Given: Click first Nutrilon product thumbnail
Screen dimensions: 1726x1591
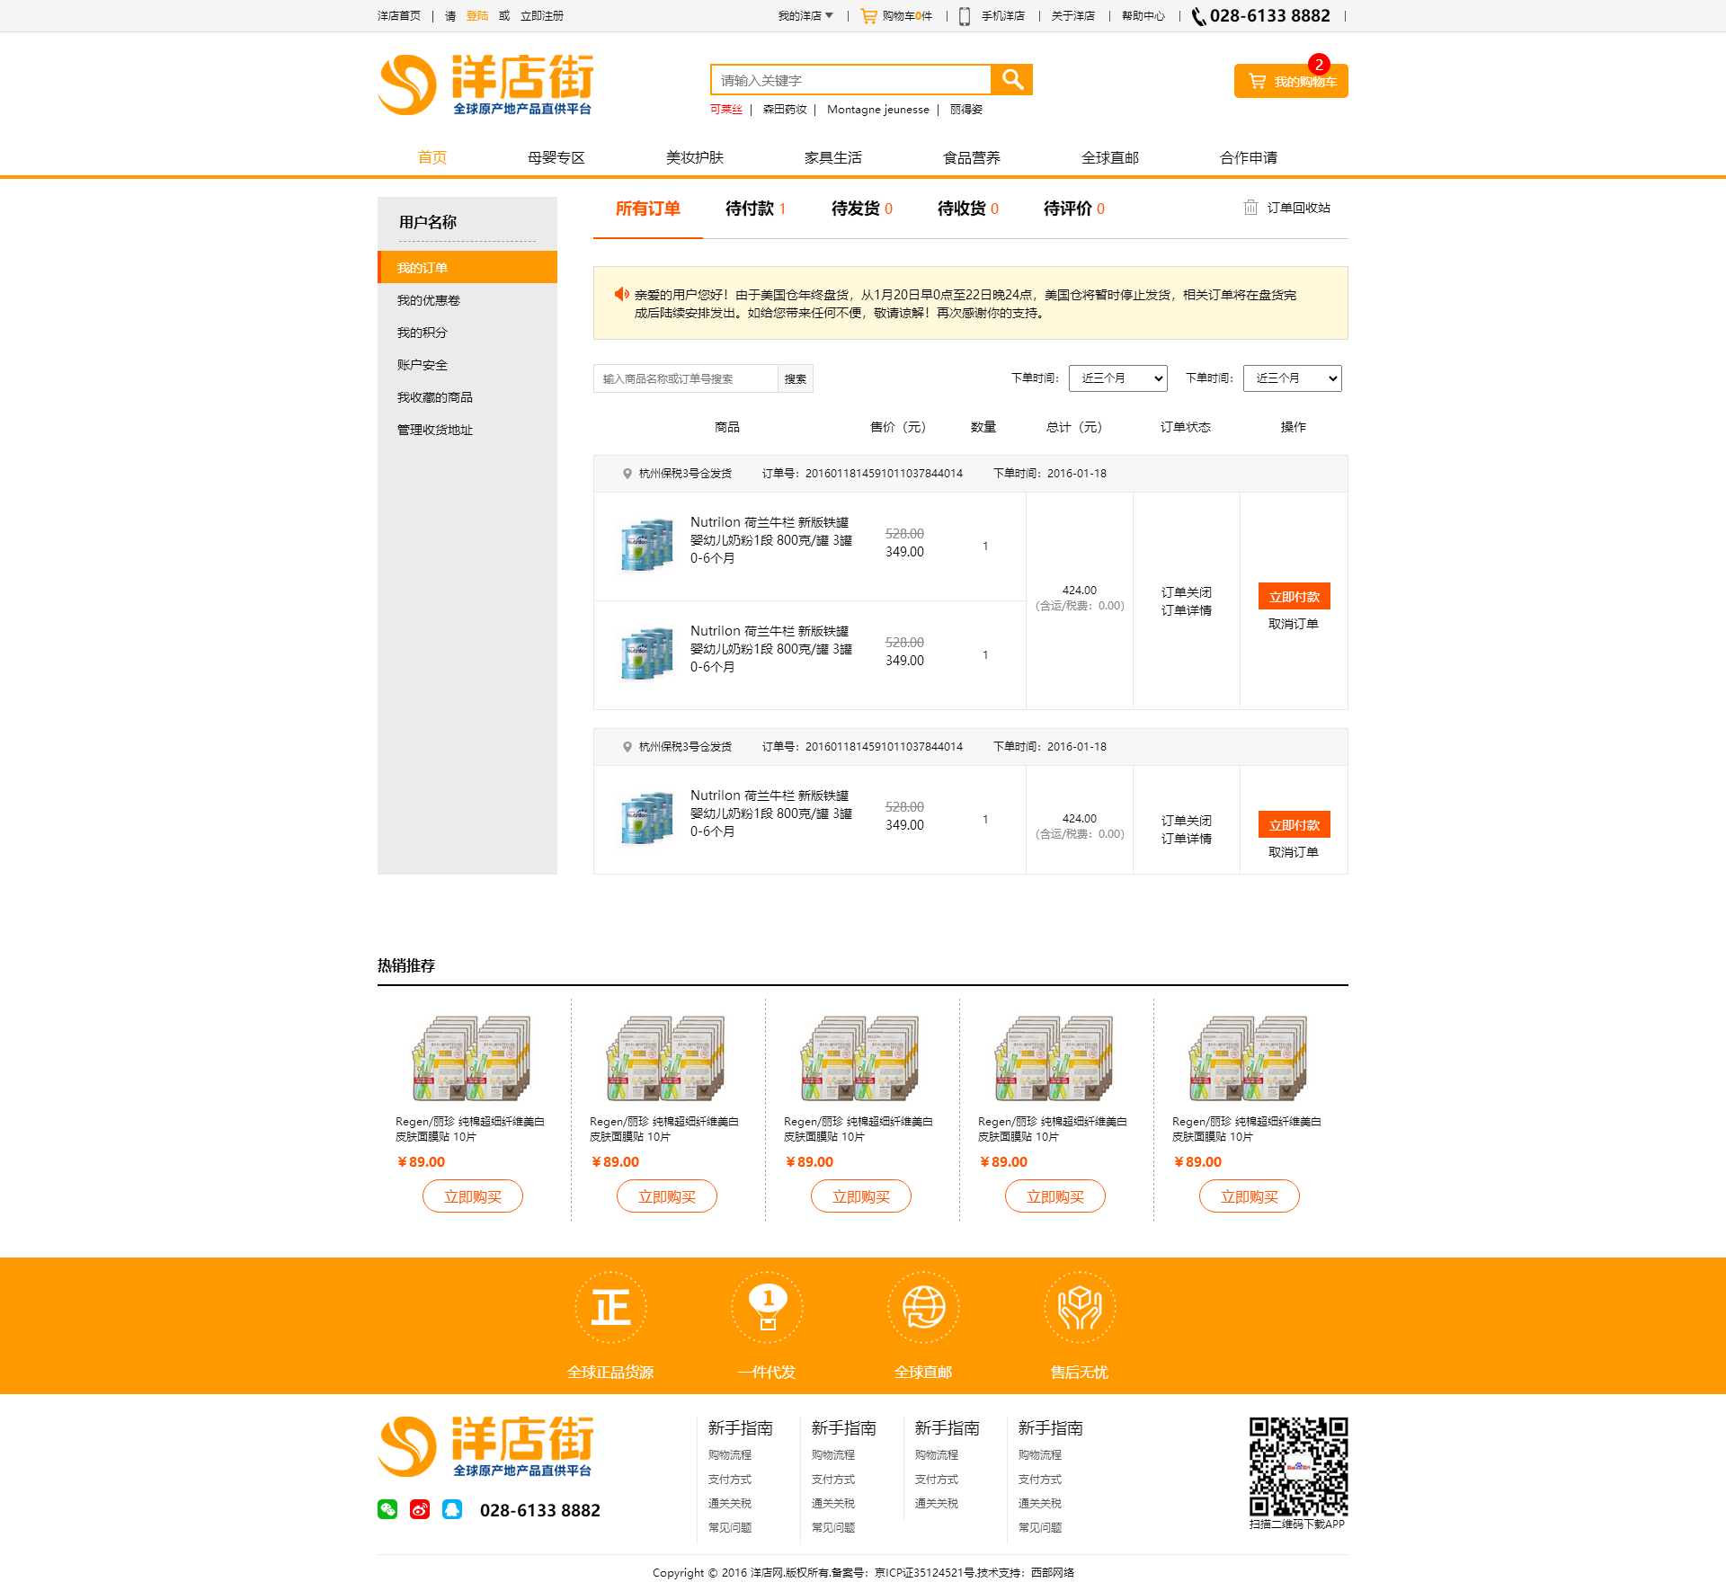Looking at the screenshot, I should point(646,545).
